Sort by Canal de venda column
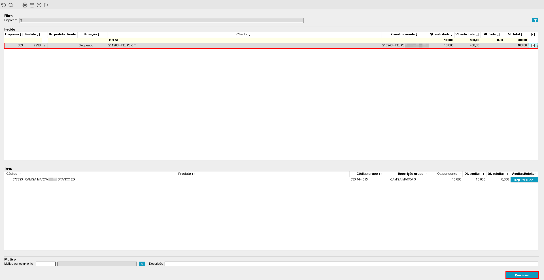 [405, 35]
